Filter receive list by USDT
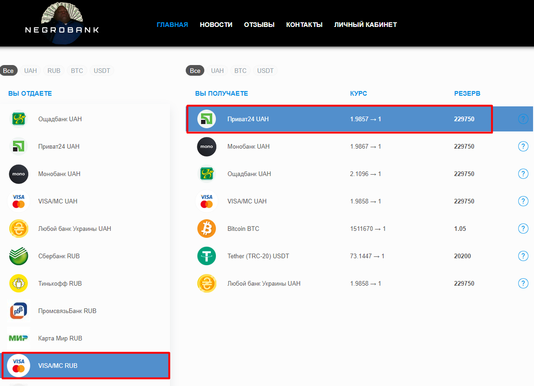Screen dimensions: 534x386 [265, 71]
